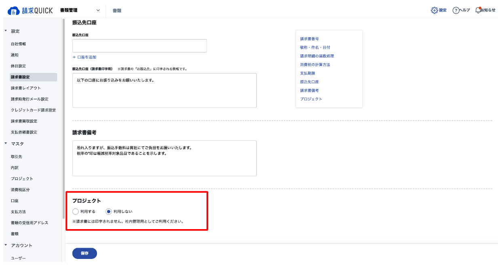
Task: Jump to プロジェクト link in the section list
Action: [x=311, y=99]
